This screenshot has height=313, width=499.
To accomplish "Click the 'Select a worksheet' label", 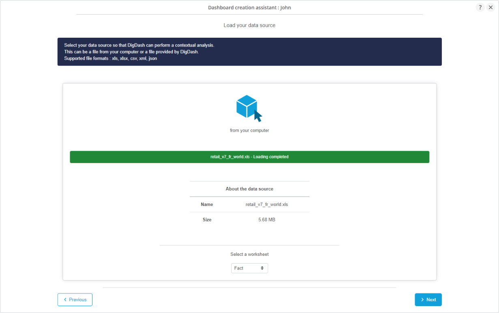I will click(249, 254).
